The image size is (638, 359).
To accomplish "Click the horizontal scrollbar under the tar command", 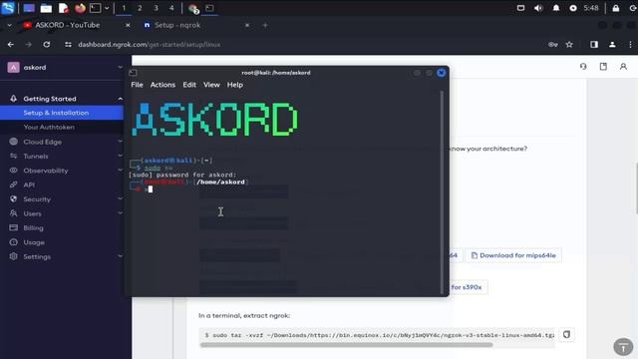I will pyautogui.click(x=346, y=345).
